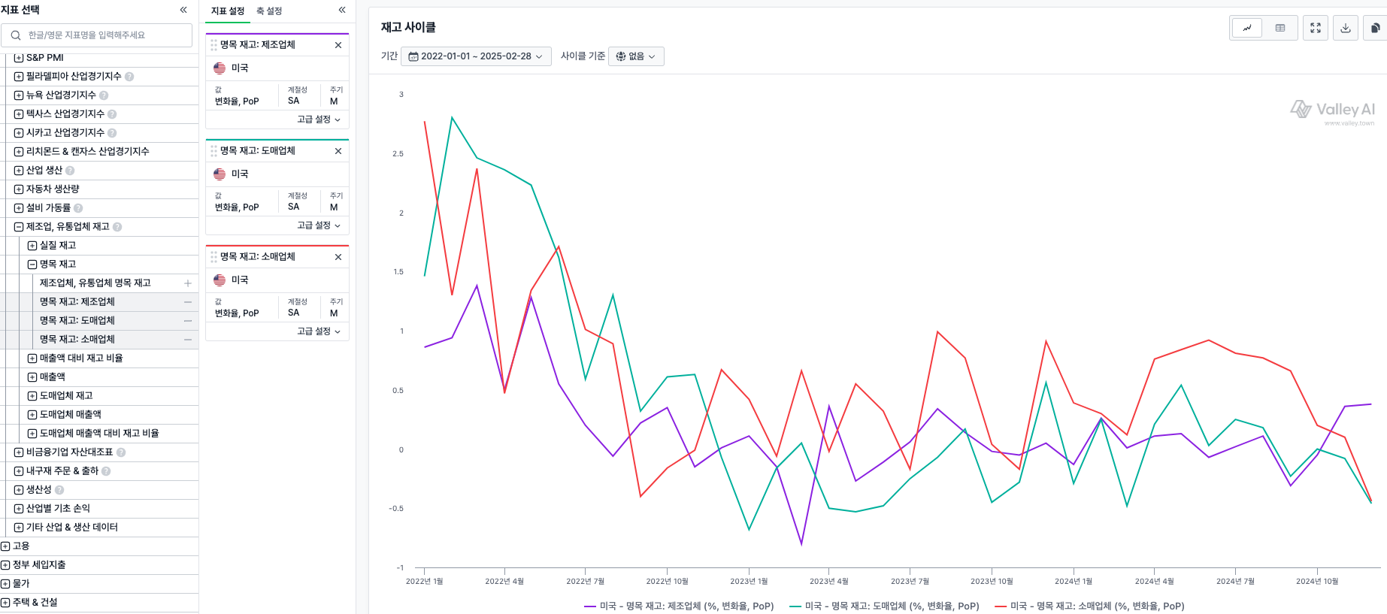Expand the 주택 & 건설 category
The height and width of the screenshot is (614, 1387).
tap(5, 603)
